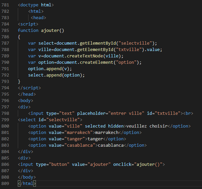Click getElementById on line 787
This screenshot has width=202, height=189.
[x=98, y=43]
